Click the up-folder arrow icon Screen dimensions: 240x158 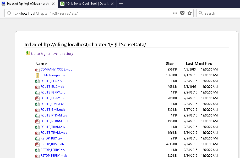tap(28, 53)
